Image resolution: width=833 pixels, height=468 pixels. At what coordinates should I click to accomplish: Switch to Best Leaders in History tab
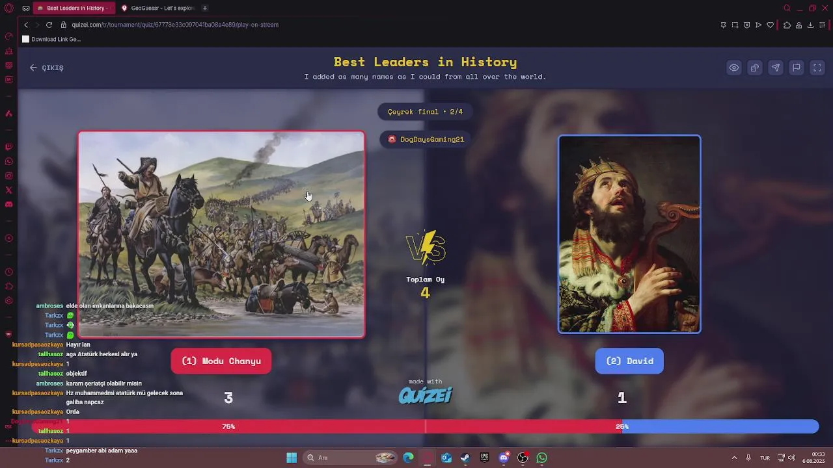coord(74,8)
